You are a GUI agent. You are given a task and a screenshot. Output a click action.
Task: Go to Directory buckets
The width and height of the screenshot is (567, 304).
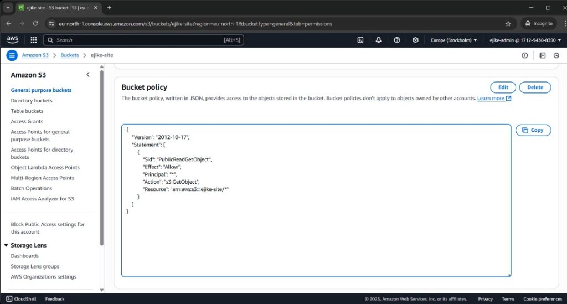tap(32, 101)
